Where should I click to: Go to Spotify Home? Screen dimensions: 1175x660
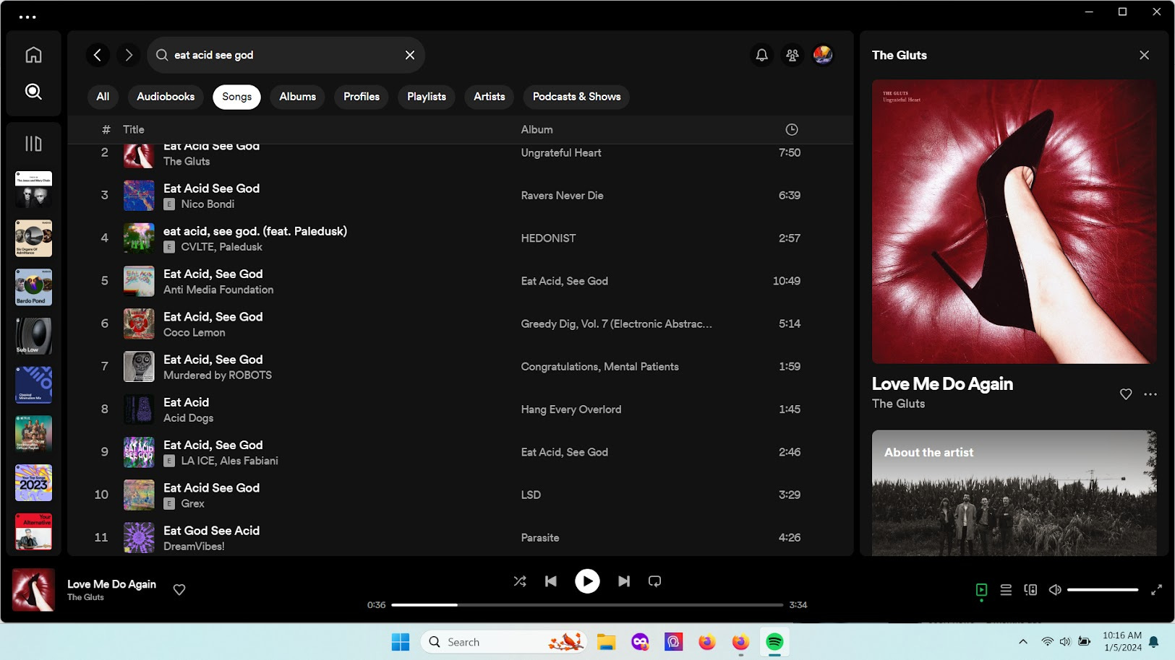33,55
